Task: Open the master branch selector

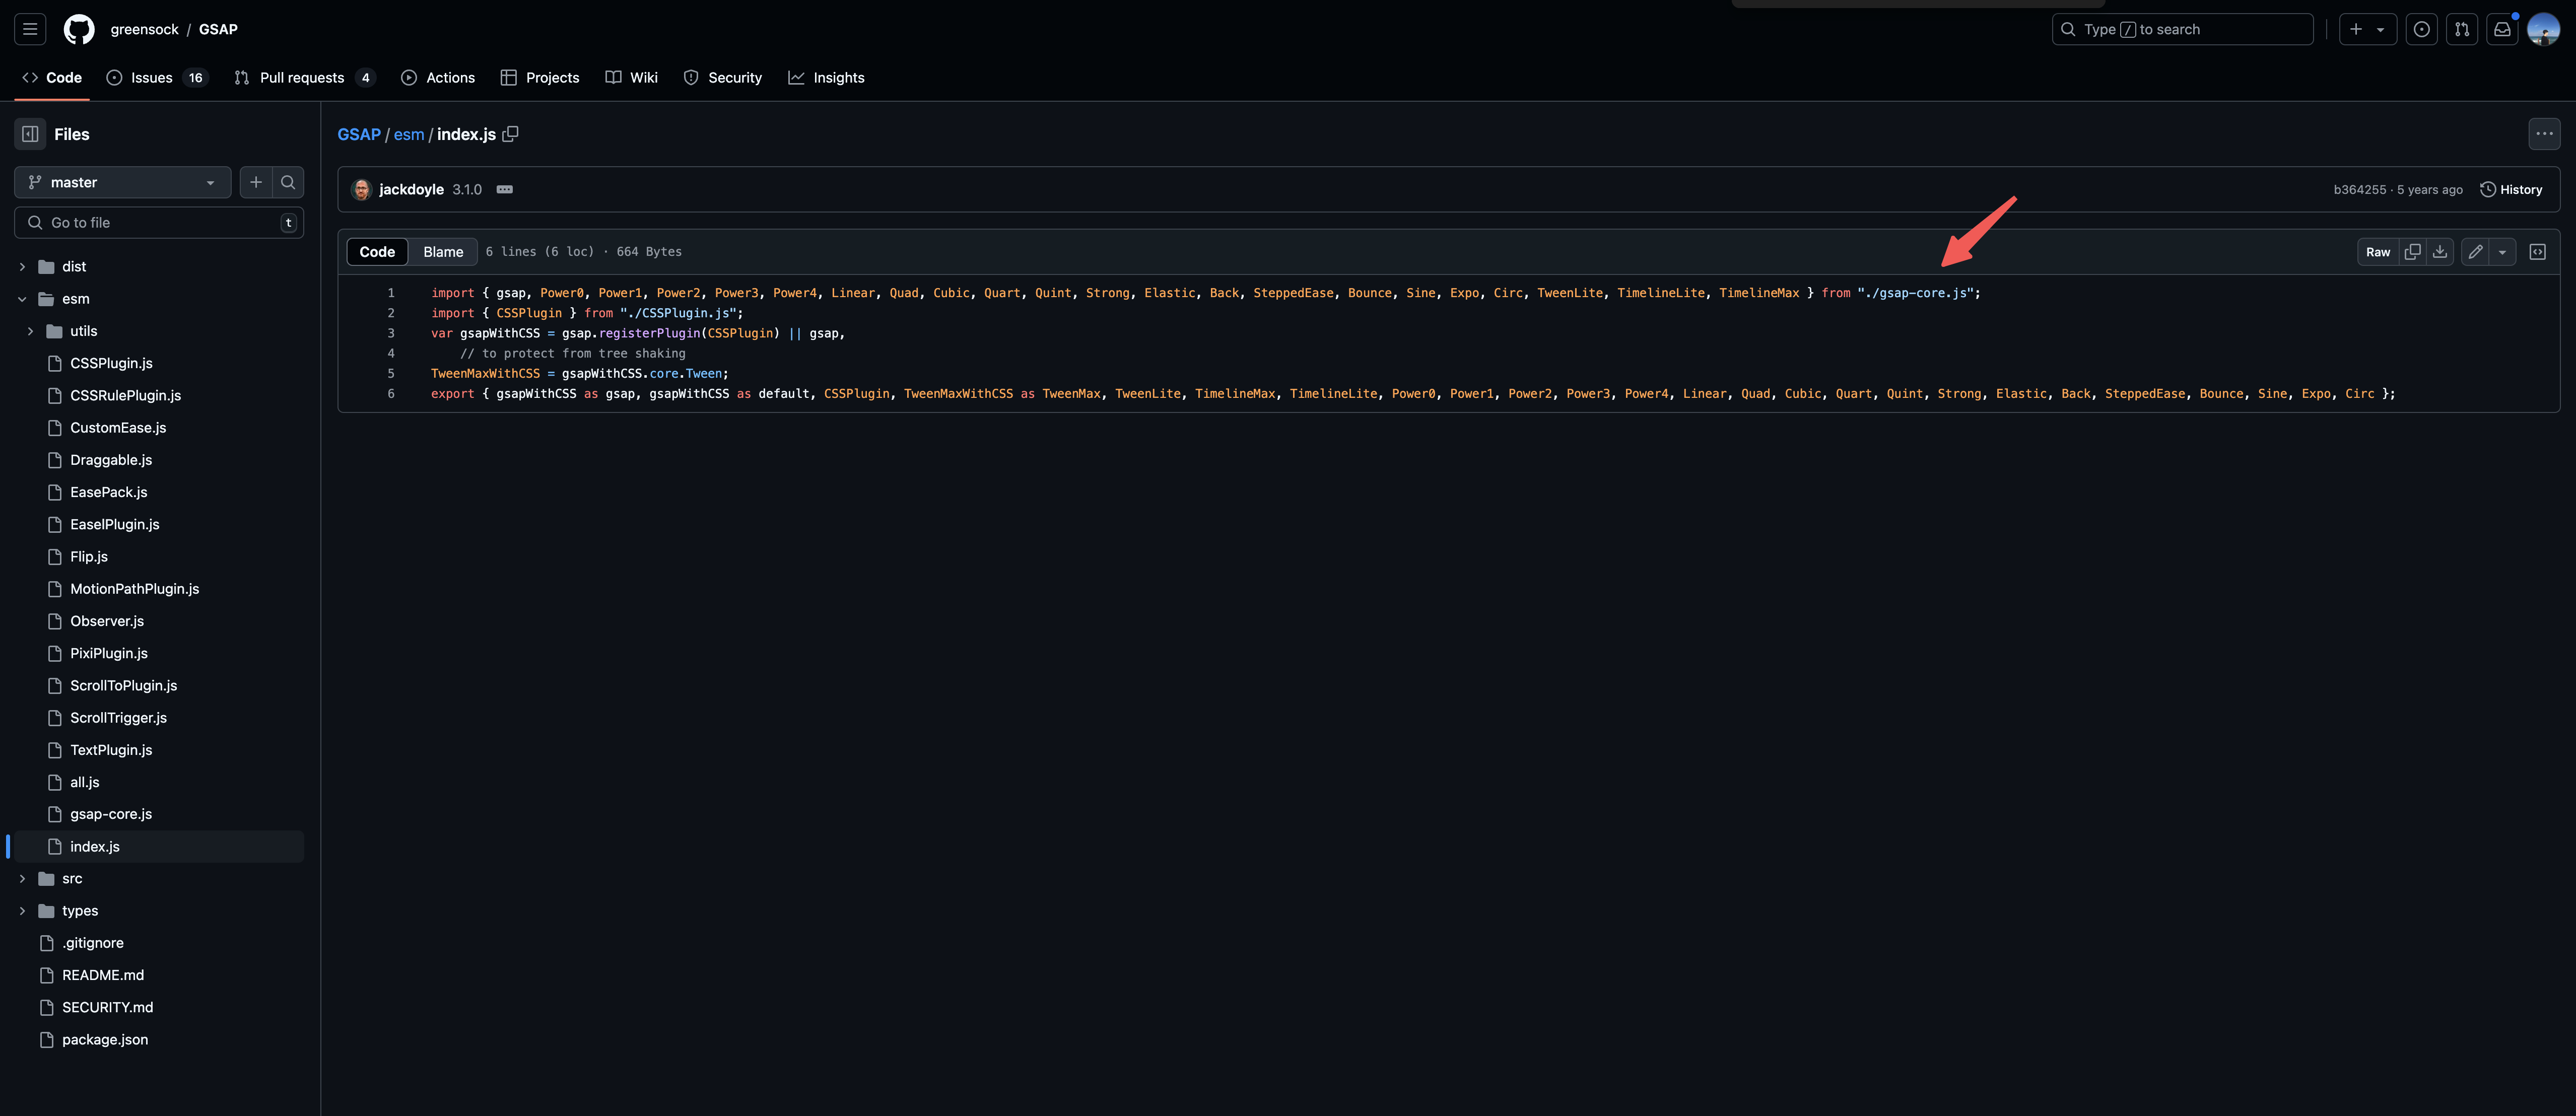Action: pyautogui.click(x=123, y=182)
